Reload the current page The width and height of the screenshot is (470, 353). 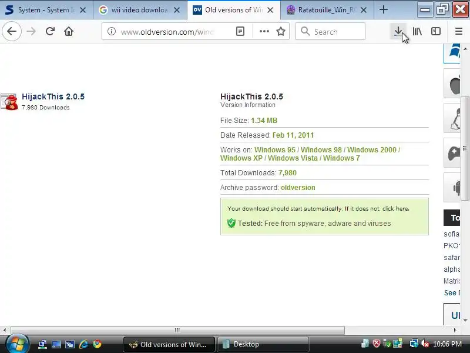[50, 31]
